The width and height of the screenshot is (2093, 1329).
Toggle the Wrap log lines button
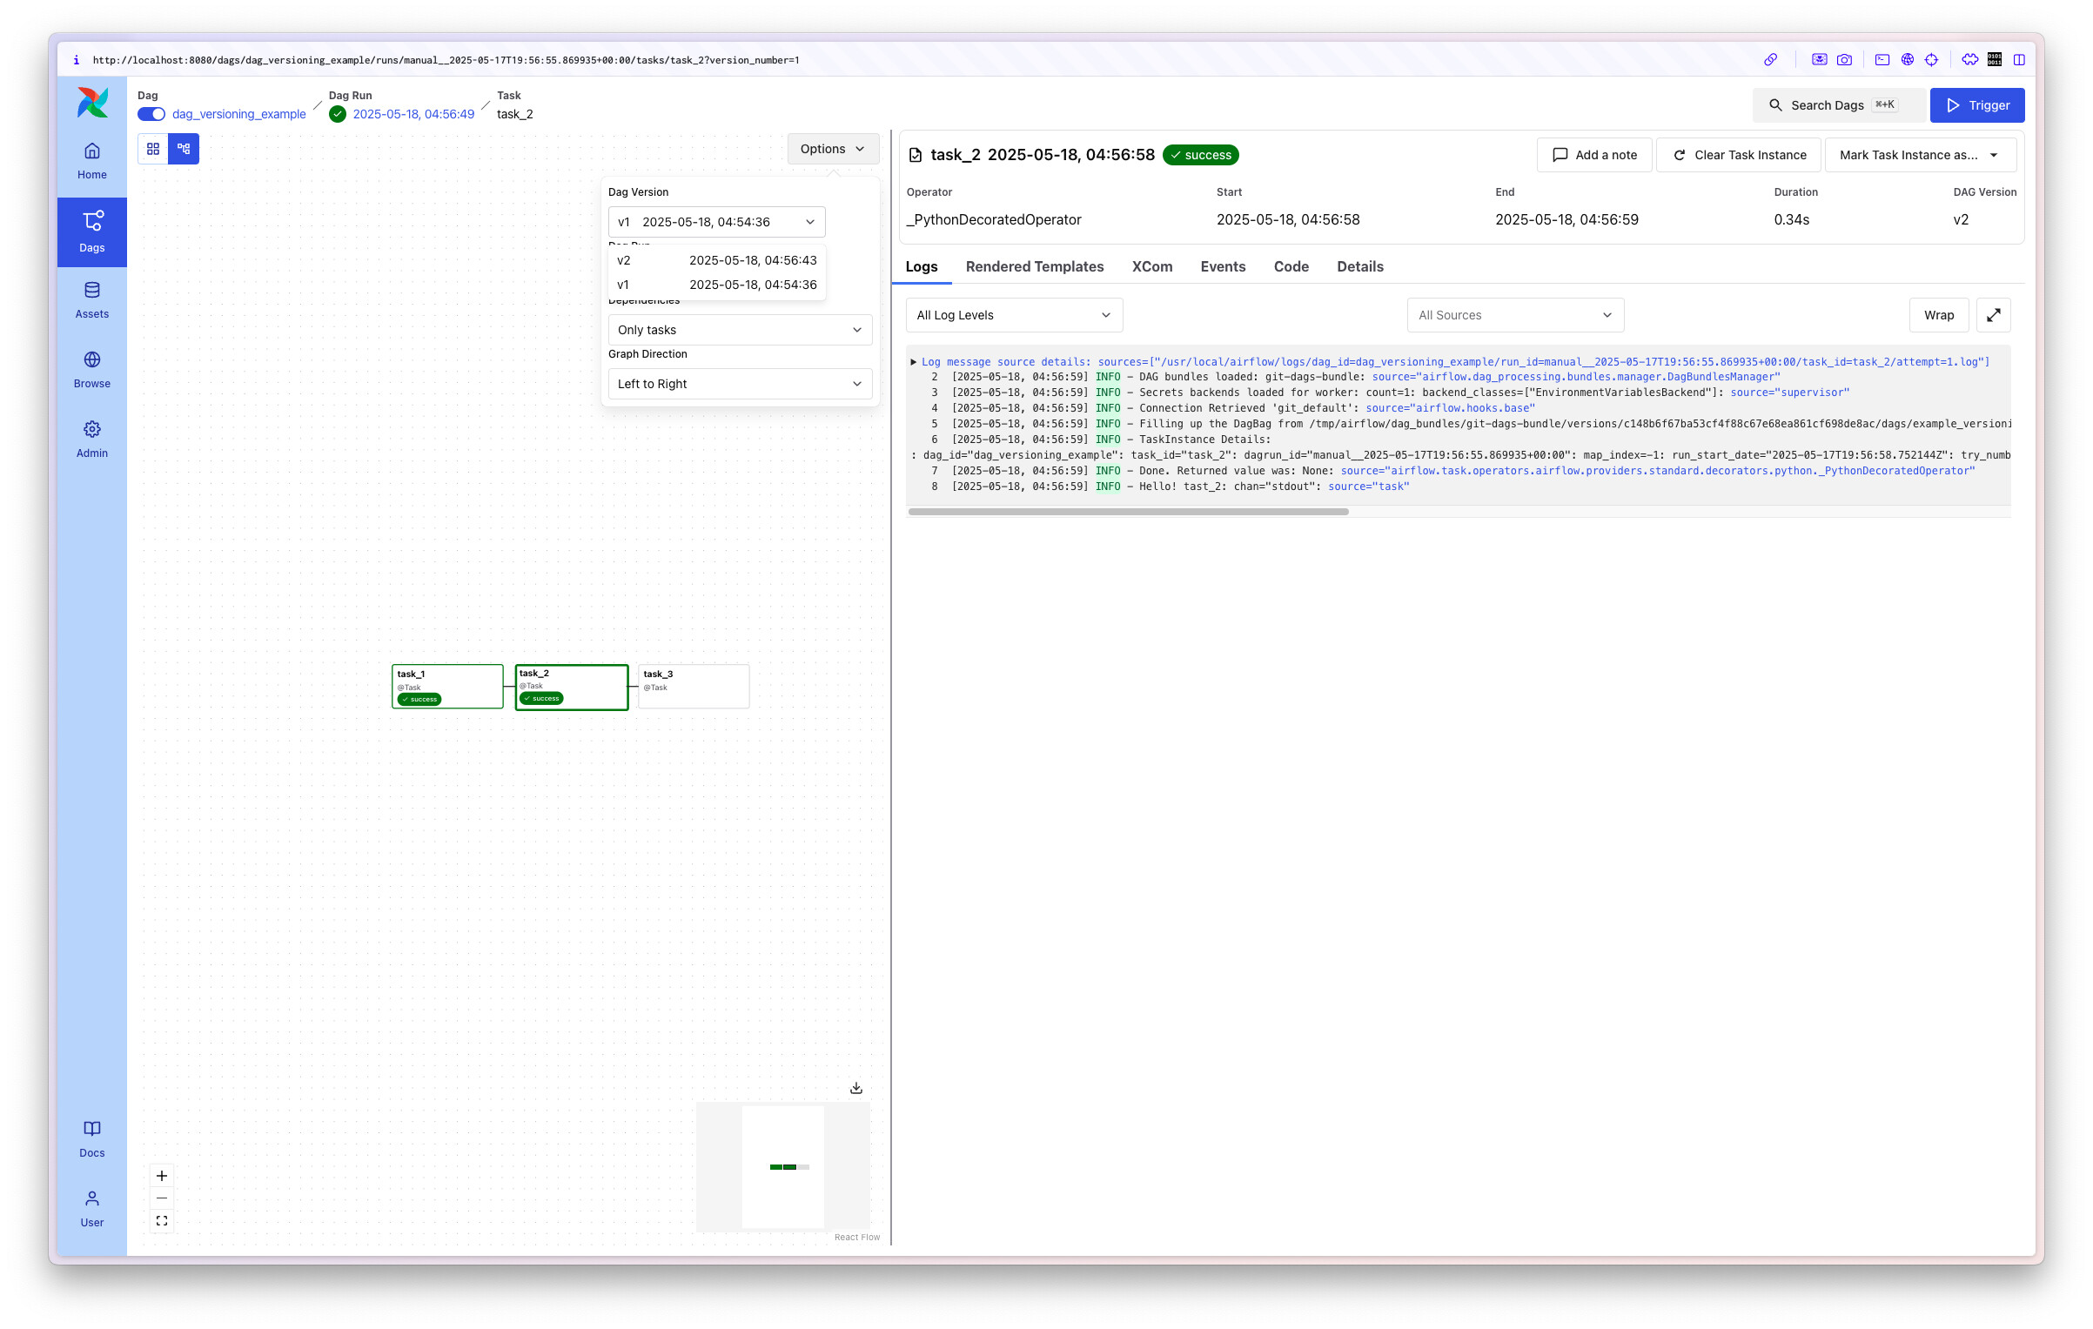[1938, 315]
